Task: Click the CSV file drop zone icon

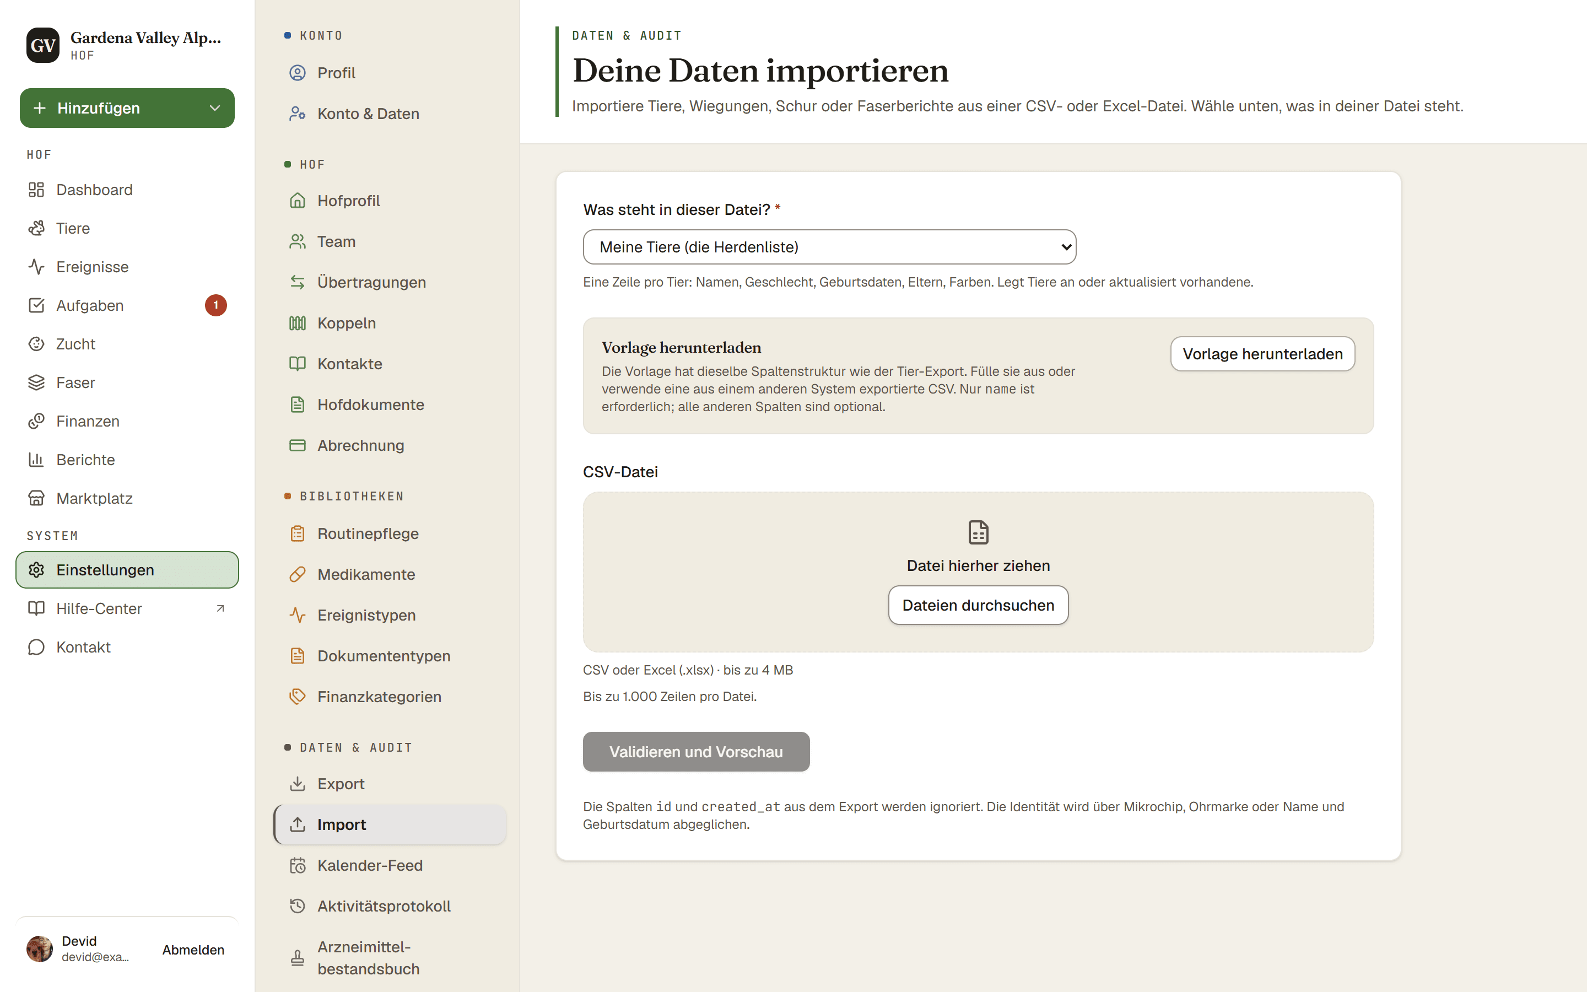Action: click(978, 532)
